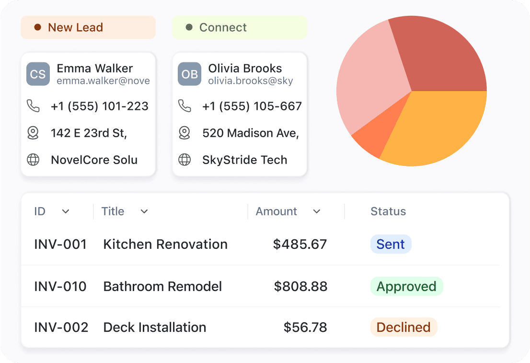Open the ID column dropdown
The width and height of the screenshot is (530, 363).
(66, 211)
